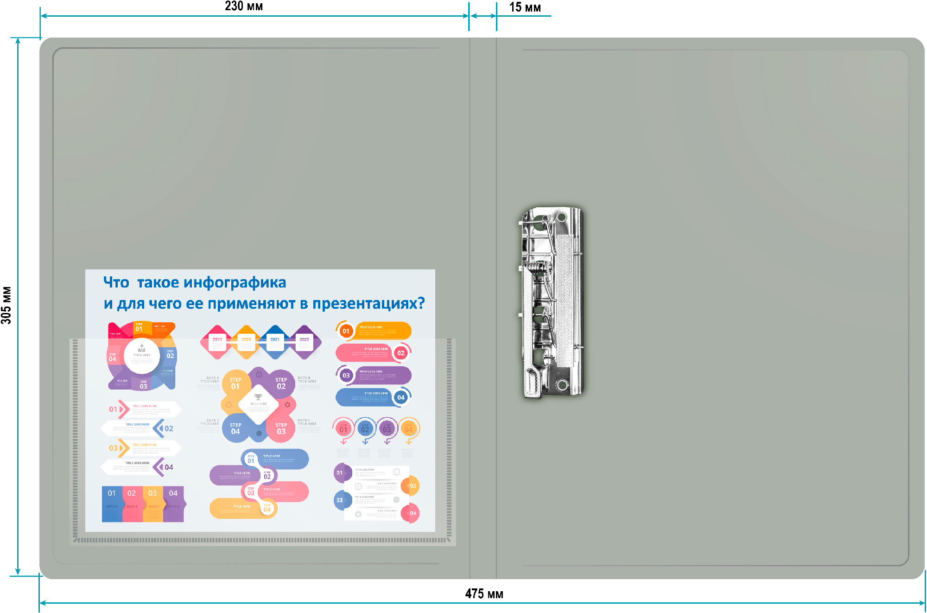Click the folder spine between the covers
927x613 pixels.
pos(483,306)
